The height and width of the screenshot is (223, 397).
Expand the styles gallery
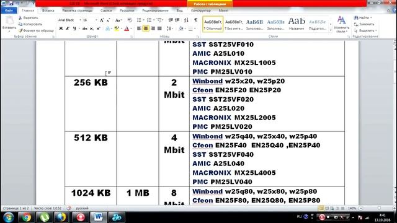click(331, 30)
